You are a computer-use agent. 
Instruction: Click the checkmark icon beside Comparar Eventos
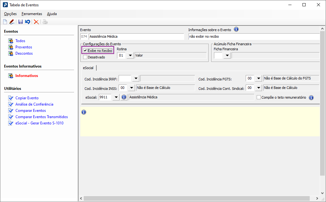click(x=11, y=110)
